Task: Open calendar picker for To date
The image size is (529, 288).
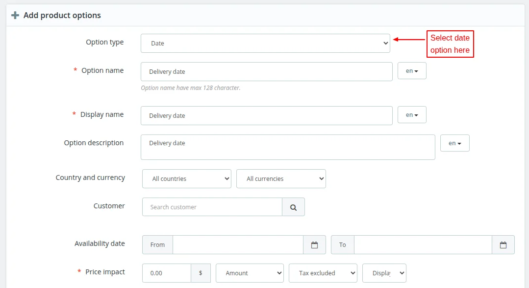Action: click(503, 245)
